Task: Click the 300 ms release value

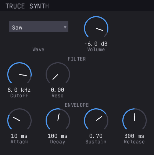Action: [134, 136]
